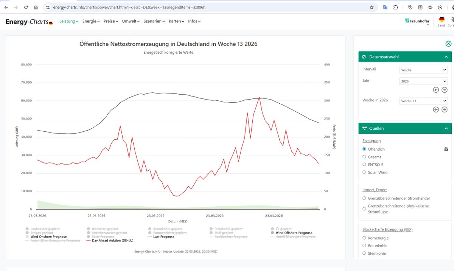Go to next week with right arrow

point(445,109)
